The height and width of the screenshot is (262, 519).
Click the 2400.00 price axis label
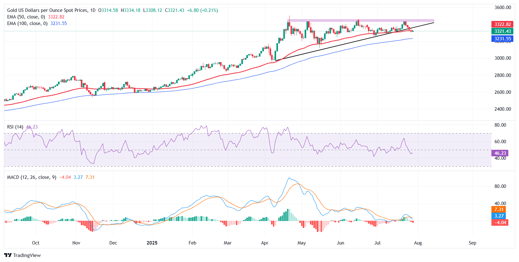[x=503, y=109]
